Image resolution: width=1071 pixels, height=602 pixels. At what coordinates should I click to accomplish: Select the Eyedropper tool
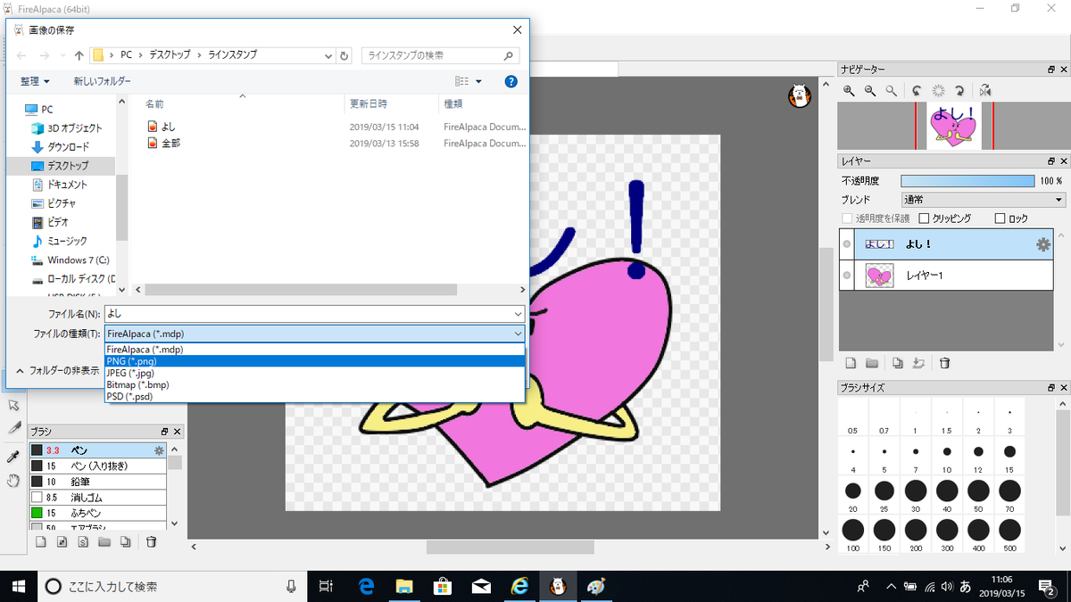coord(13,457)
